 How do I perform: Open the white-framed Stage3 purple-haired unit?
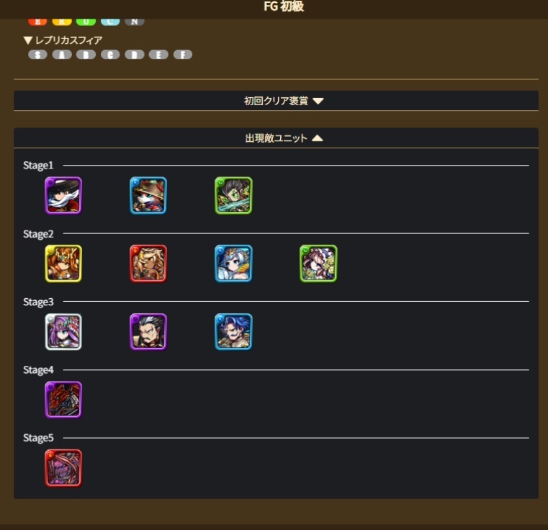click(x=63, y=332)
